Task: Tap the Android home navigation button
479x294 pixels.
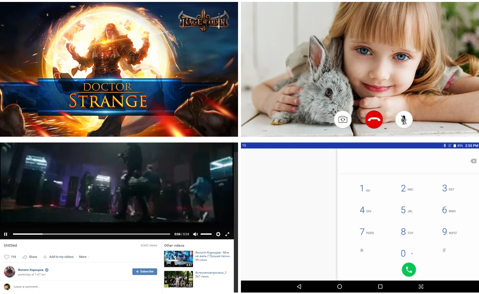Action: [340, 287]
